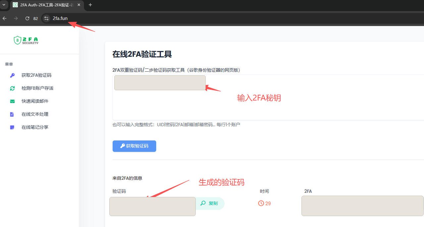This screenshot has width=424, height=227.
Task: Open 获取2FA验证码 in the sidebar menu
Action: [x=36, y=75]
